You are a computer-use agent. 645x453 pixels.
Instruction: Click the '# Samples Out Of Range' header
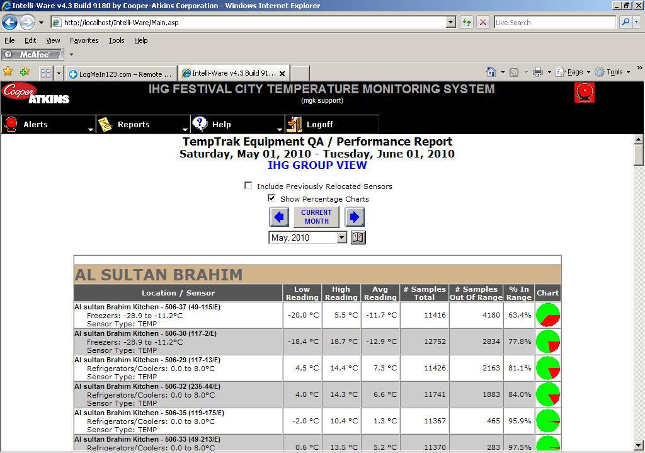[x=476, y=293]
